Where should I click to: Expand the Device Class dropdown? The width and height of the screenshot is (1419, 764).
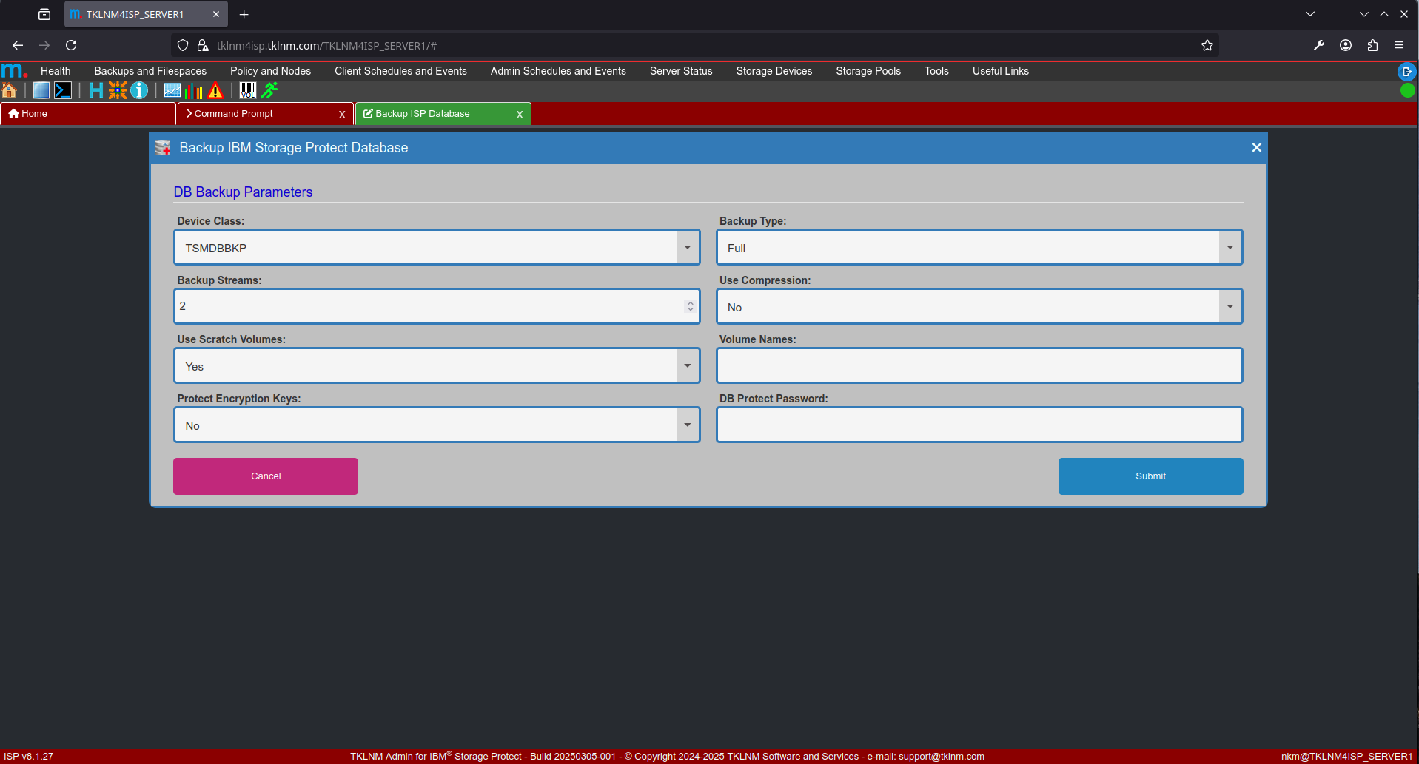coord(687,248)
